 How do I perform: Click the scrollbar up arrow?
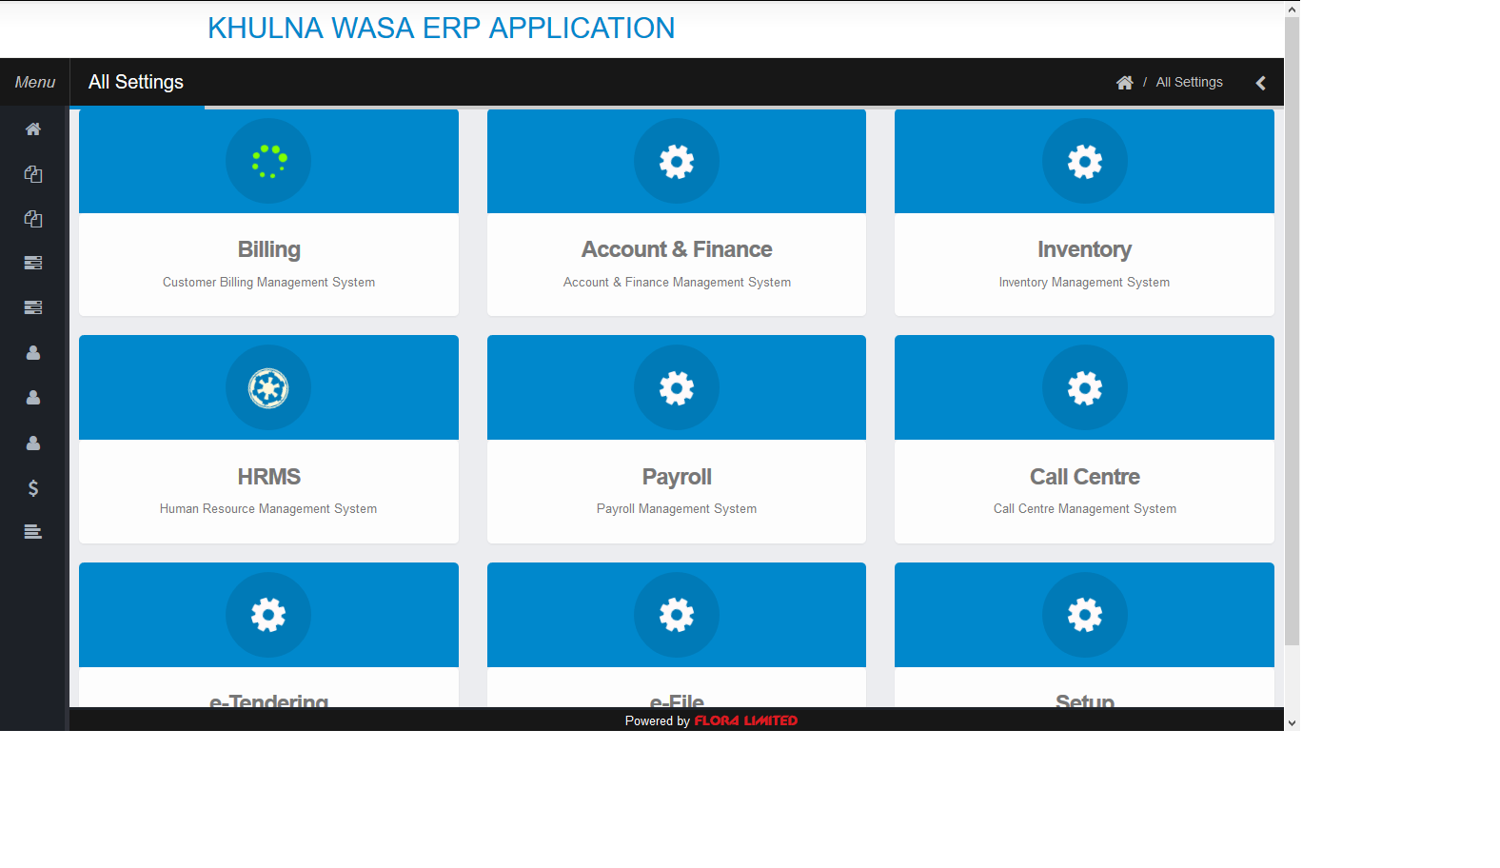coord(1292,10)
